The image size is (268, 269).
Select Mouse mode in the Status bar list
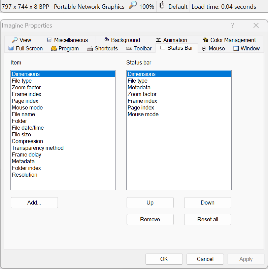[179, 114]
